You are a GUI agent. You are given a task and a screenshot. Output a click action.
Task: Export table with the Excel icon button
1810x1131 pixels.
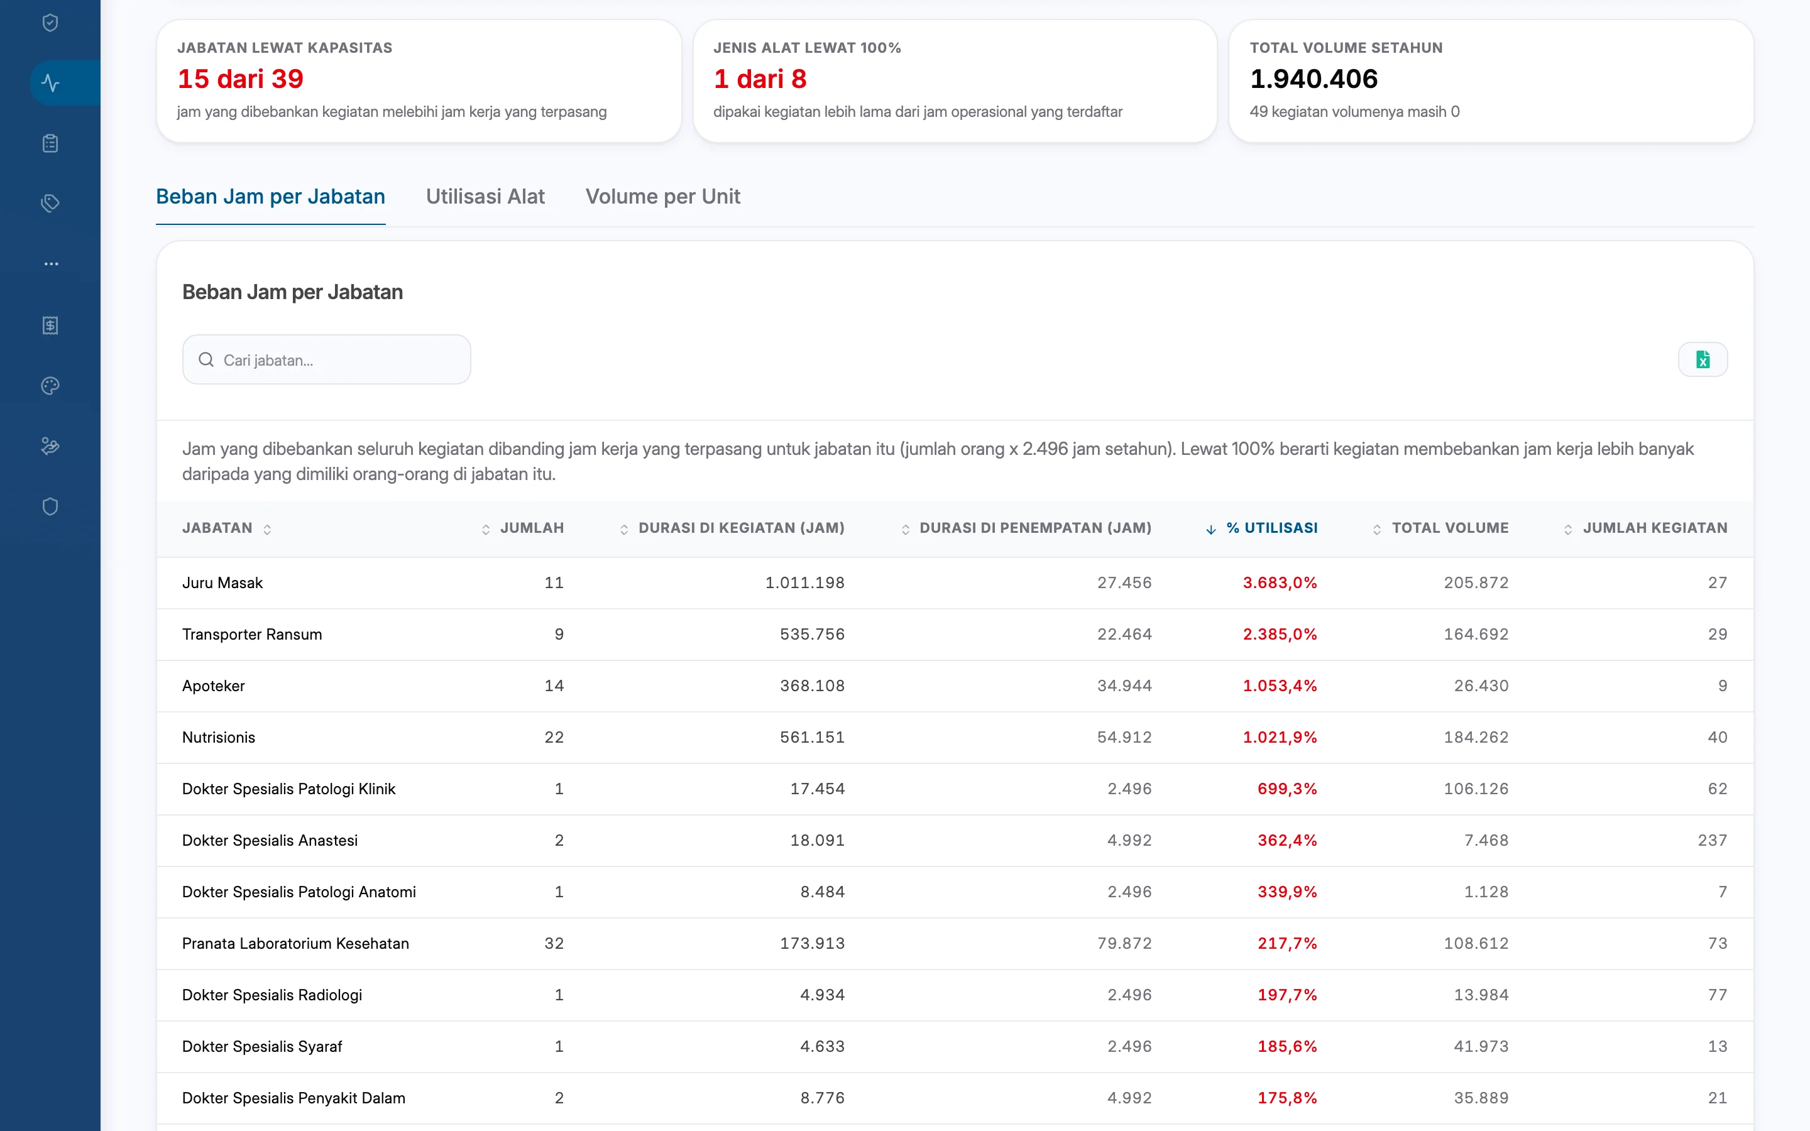pyautogui.click(x=1703, y=360)
